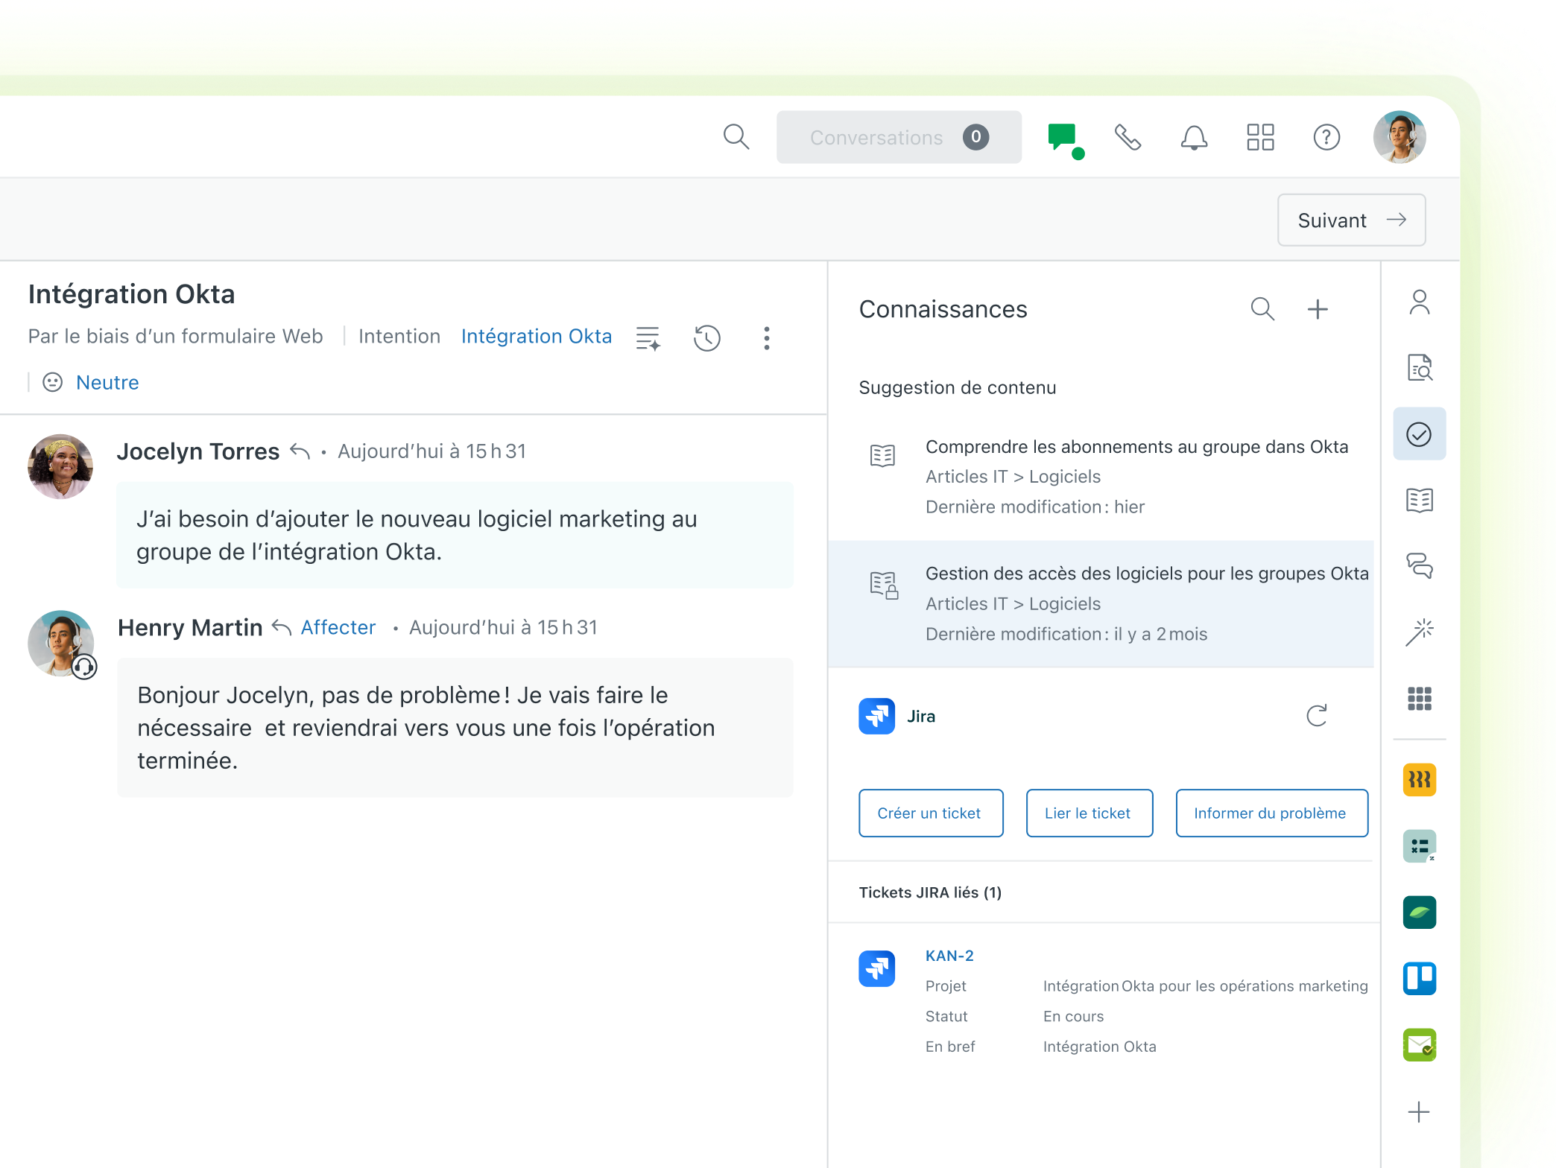Viewport: 1556px width, 1168px height.
Task: Open Henry Martin's avatar
Action: [61, 644]
